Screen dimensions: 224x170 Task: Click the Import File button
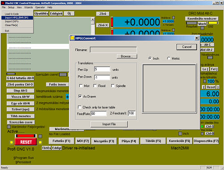(109, 124)
